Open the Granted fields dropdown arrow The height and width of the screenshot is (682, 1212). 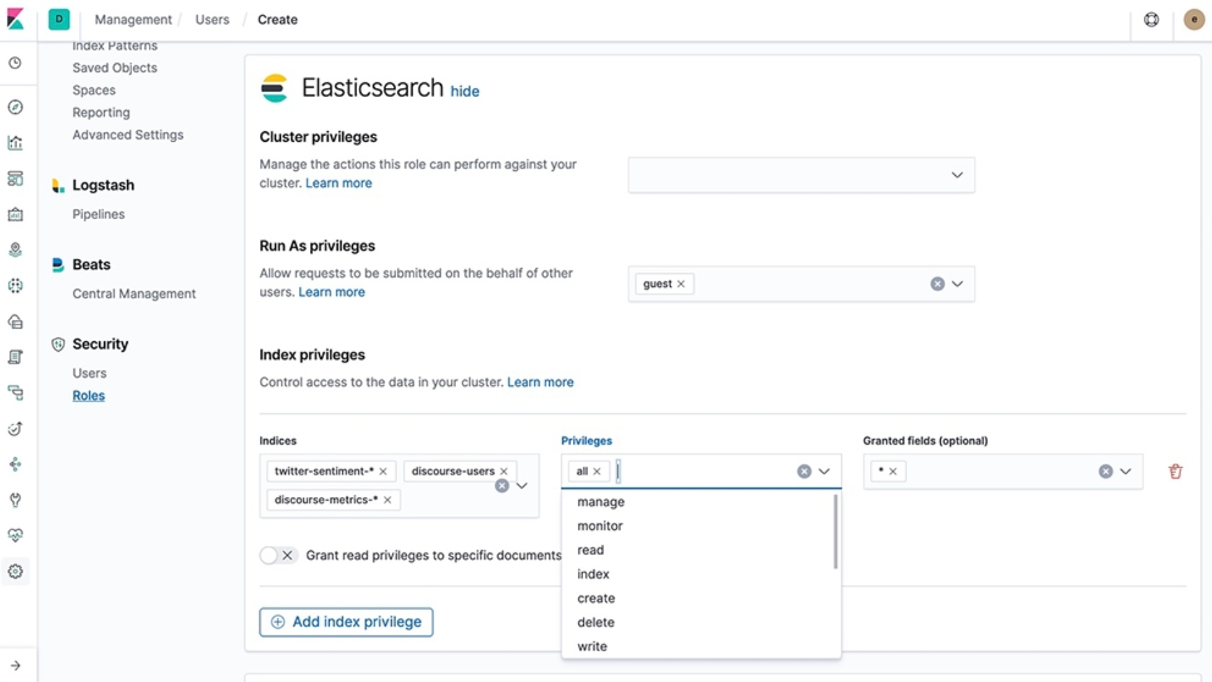1125,471
